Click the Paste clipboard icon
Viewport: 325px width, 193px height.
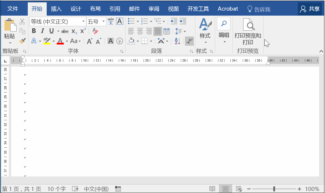click(x=10, y=25)
